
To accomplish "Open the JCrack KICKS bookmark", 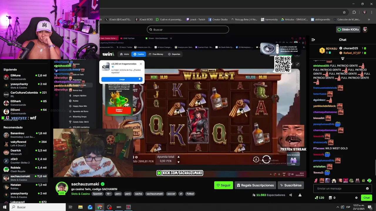I will pyautogui.click(x=144, y=20).
